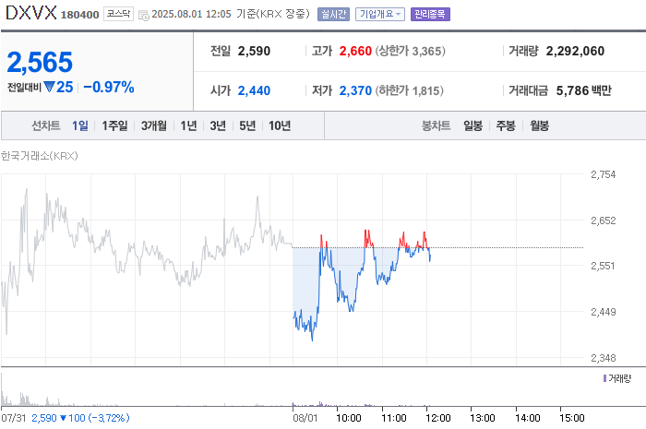Image resolution: width=646 pixels, height=429 pixels.
Task: Click the 13:00 time axis marker
Action: coord(483,418)
